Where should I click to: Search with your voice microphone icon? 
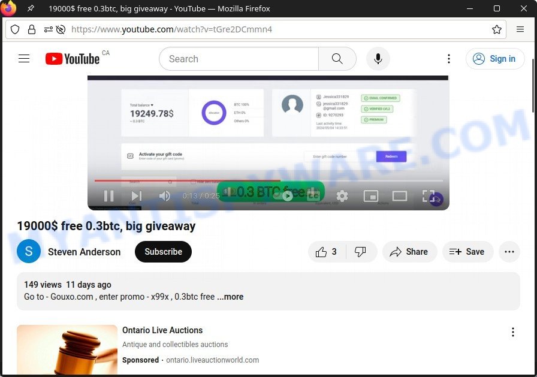(x=378, y=59)
